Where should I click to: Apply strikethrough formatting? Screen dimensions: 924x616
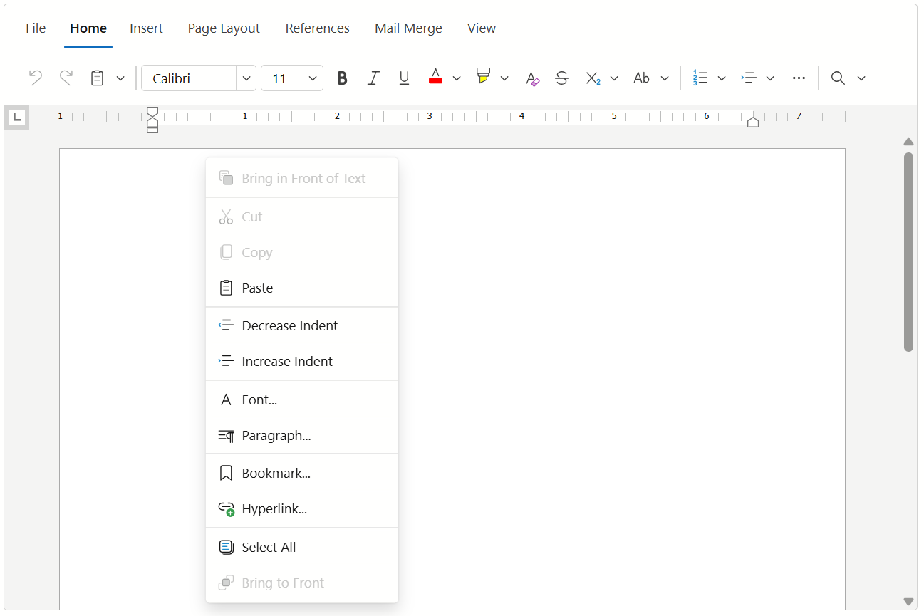click(x=561, y=78)
